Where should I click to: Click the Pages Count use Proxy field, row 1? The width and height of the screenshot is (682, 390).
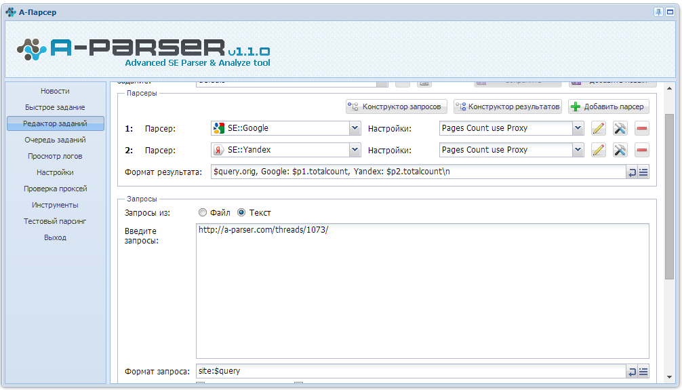(x=506, y=128)
